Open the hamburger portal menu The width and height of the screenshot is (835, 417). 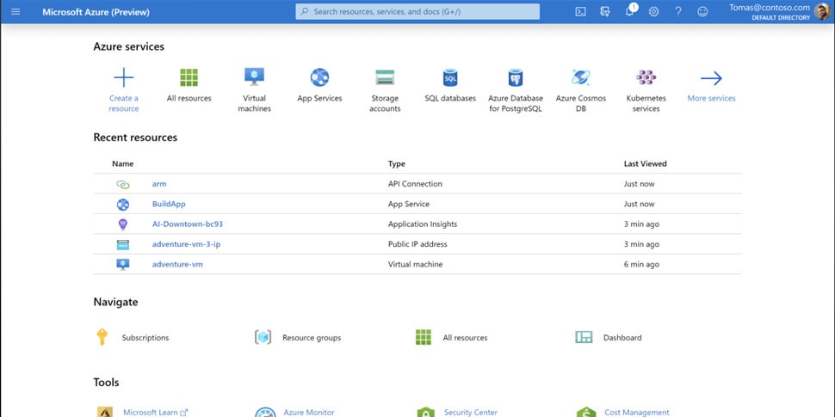point(15,12)
